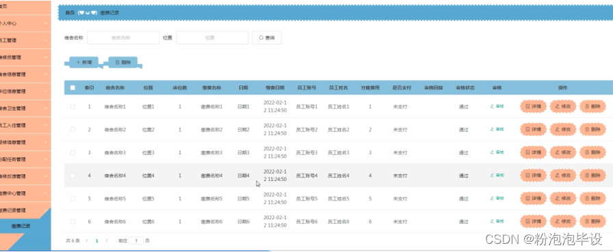Tick the checkbox for row 2
This screenshot has width=613, height=252.
click(x=73, y=130)
